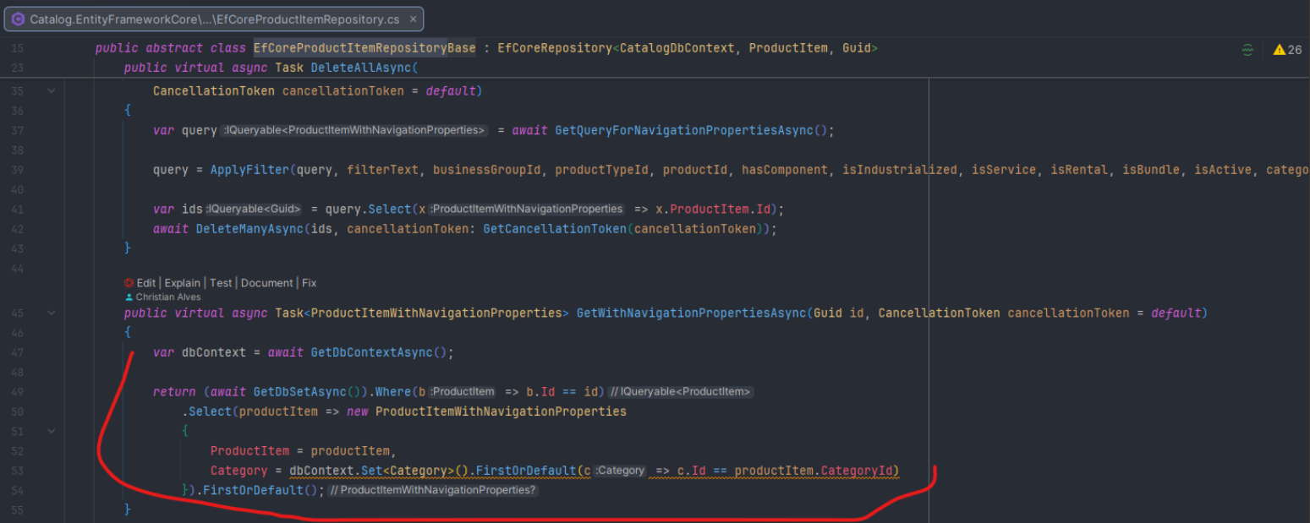Click the AI assistant icon before Edit

click(x=129, y=283)
